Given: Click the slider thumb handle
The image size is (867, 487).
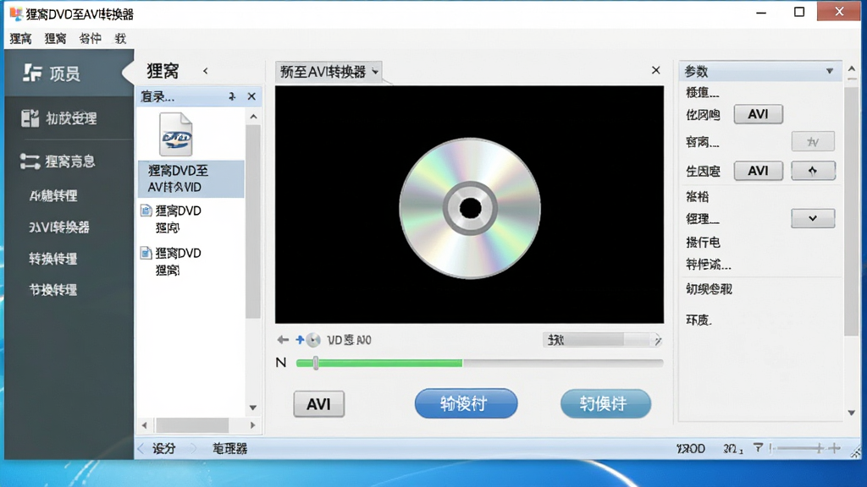Looking at the screenshot, I should tap(316, 363).
